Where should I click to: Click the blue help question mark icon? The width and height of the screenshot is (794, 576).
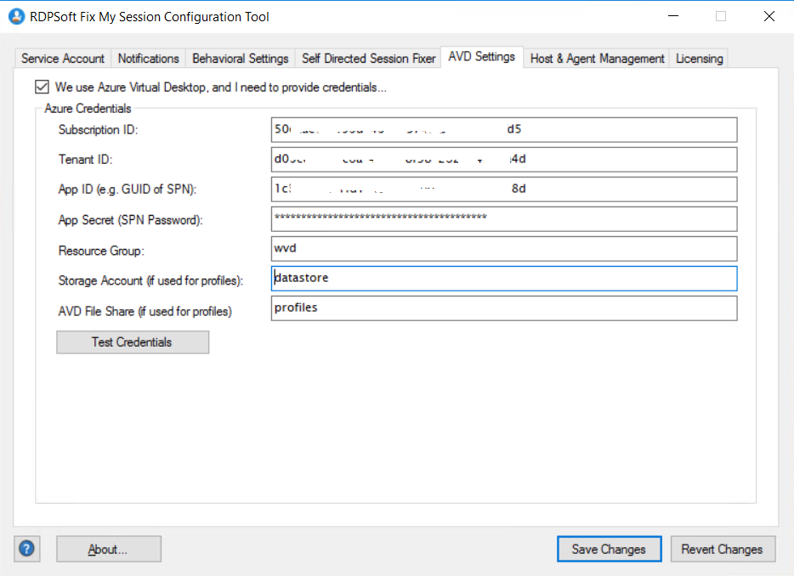(x=26, y=549)
